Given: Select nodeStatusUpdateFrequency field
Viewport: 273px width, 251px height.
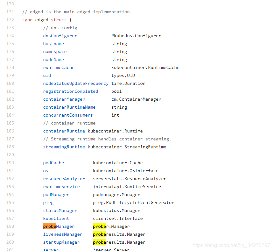Looking at the screenshot, I should pos(76,84).
